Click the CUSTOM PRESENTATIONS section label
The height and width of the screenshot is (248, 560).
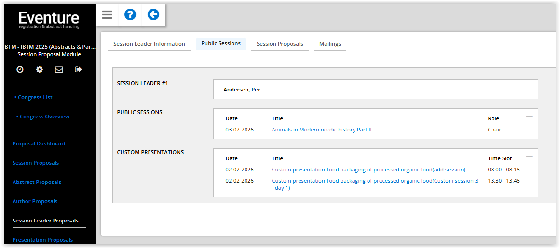150,152
